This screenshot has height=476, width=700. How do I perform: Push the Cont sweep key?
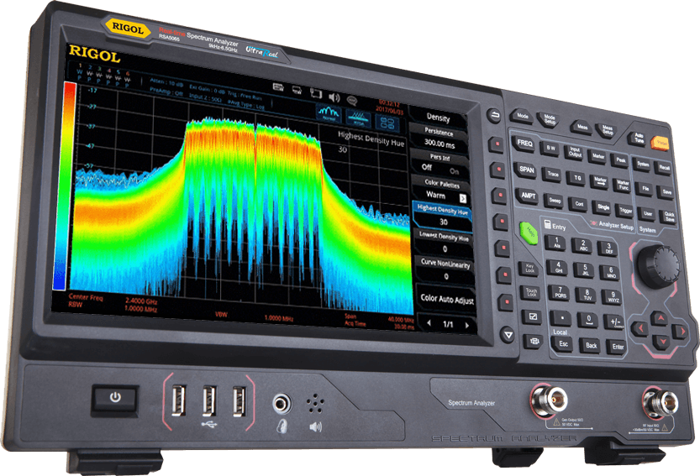pos(579,203)
